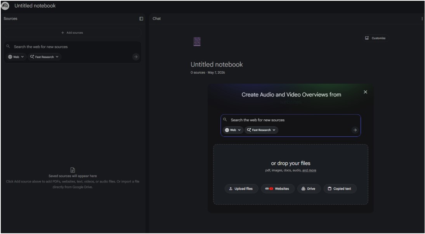
Task: Focus the Sources panel web search field
Action: click(x=73, y=47)
